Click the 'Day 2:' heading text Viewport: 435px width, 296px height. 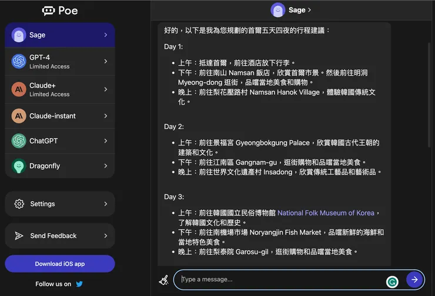[174, 127]
